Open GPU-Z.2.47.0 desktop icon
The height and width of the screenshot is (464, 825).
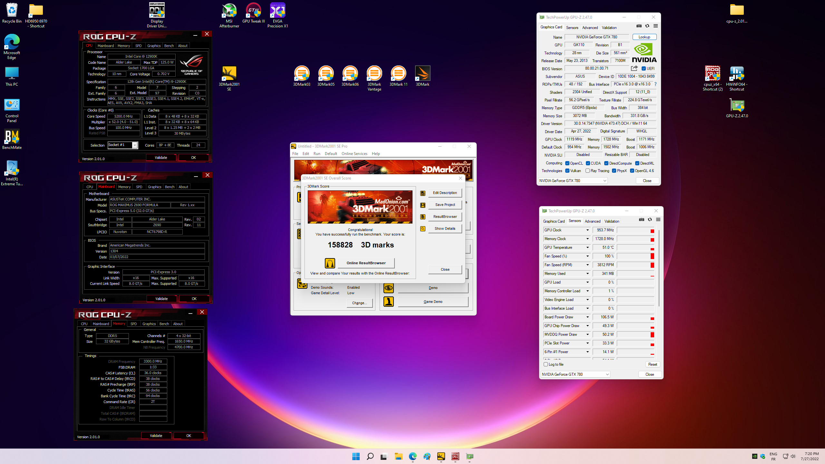pos(737,108)
